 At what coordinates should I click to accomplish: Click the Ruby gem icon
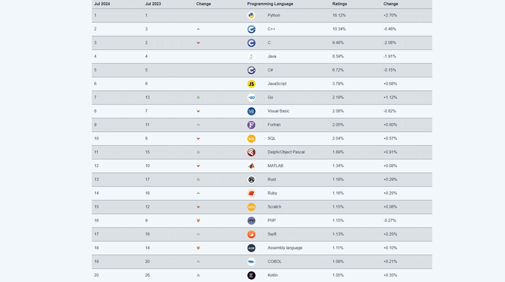click(251, 194)
